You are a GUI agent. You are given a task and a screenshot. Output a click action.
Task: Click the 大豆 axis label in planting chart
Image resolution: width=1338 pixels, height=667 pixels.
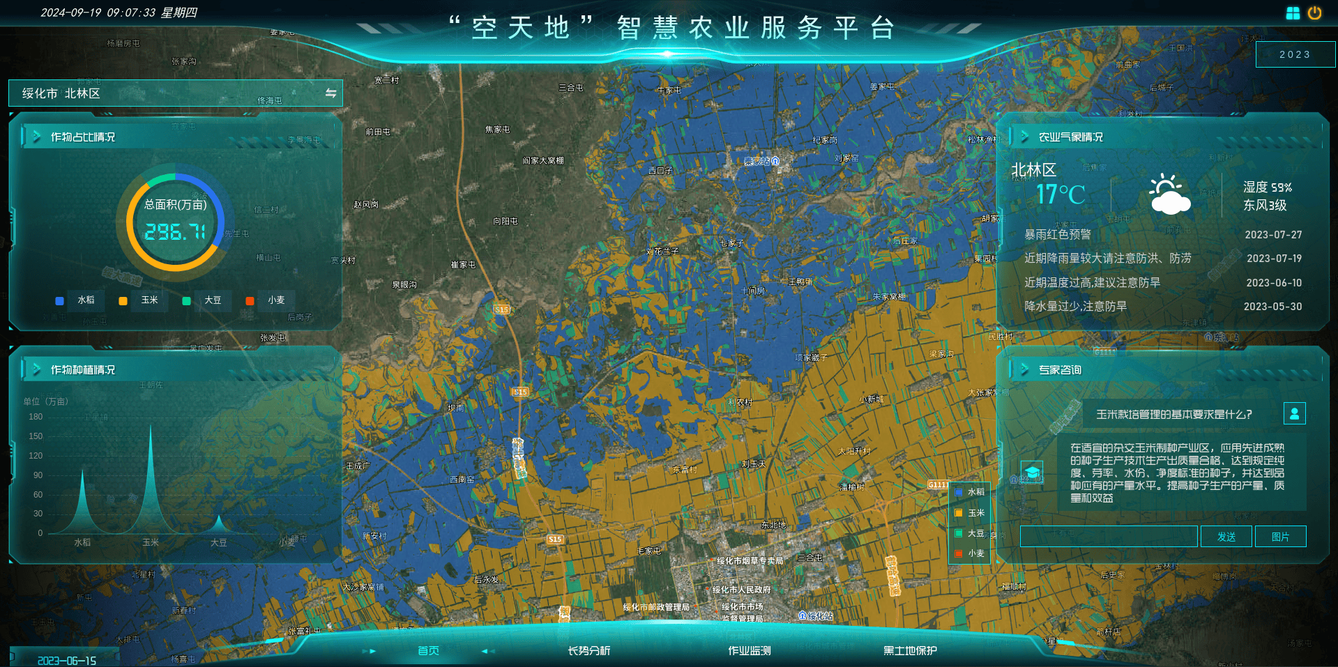click(x=218, y=542)
